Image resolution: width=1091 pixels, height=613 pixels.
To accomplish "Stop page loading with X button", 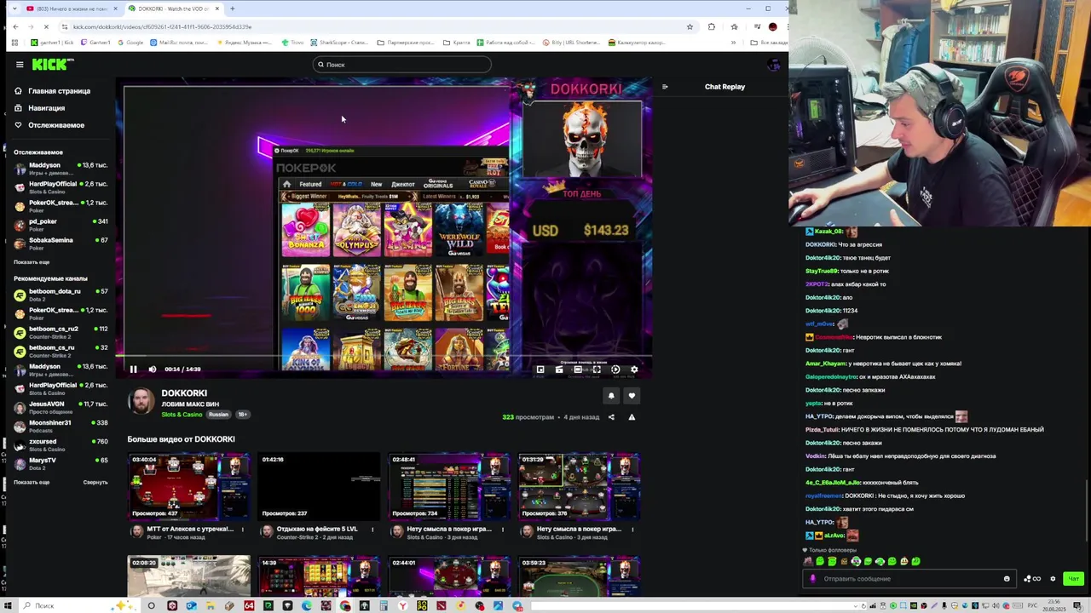I will tap(46, 26).
